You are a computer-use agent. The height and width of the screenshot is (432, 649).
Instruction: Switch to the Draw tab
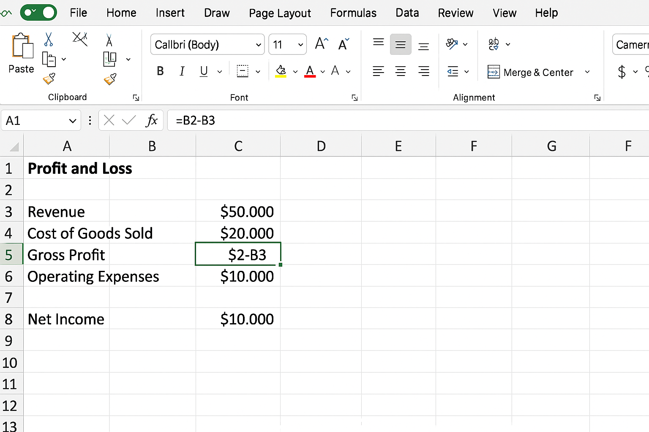click(x=217, y=13)
